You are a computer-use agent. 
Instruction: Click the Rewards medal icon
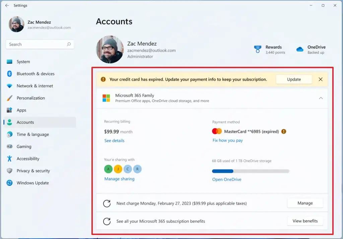click(257, 50)
